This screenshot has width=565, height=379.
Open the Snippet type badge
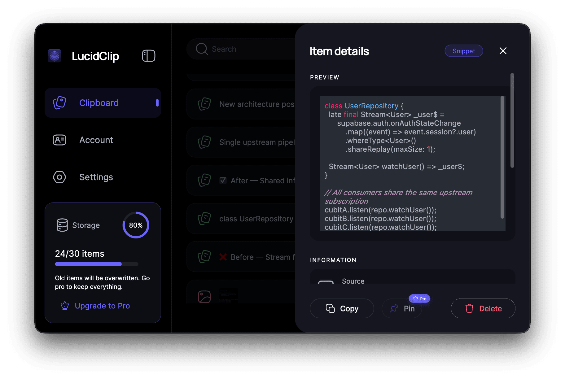click(x=464, y=51)
